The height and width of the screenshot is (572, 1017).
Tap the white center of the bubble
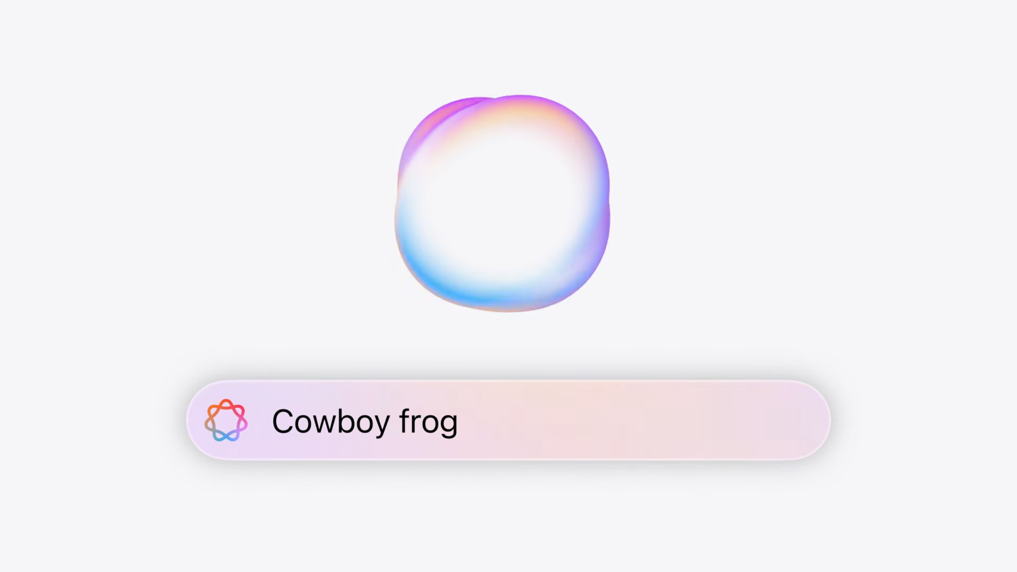(x=501, y=207)
